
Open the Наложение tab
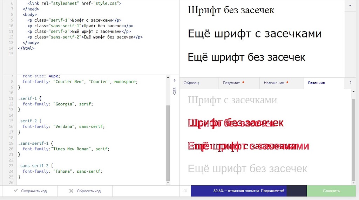274,83
